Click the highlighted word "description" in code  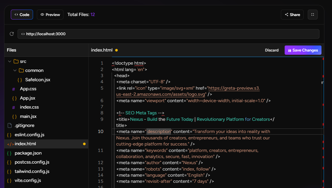pos(159,132)
